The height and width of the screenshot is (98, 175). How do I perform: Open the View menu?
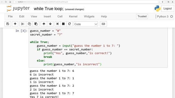click(34, 16)
